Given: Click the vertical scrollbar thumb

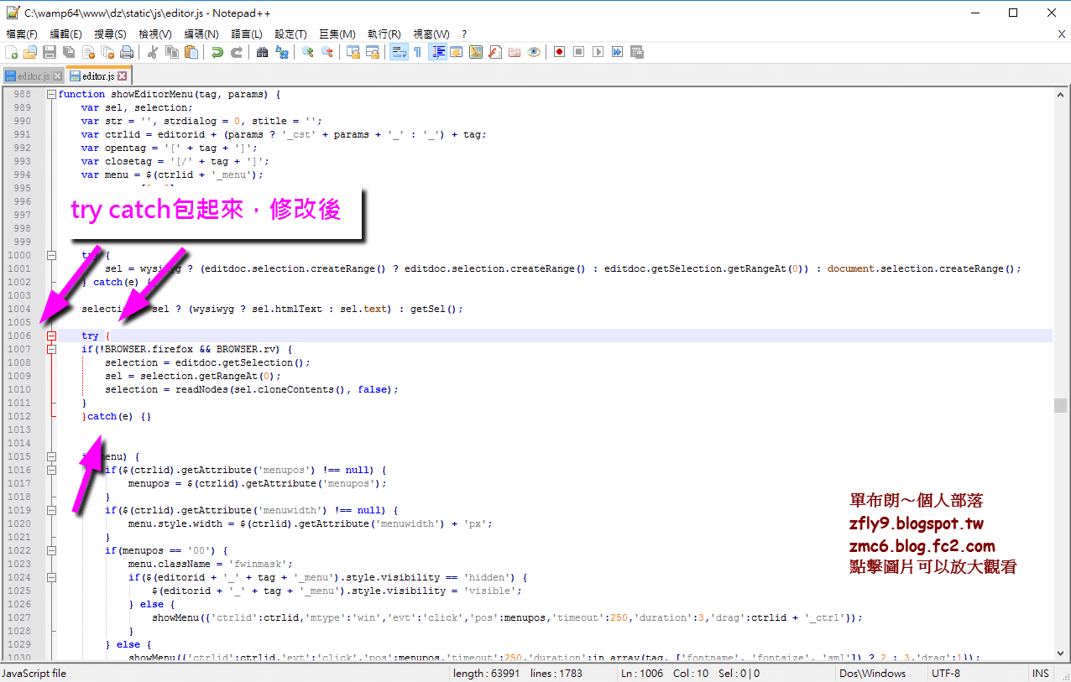Looking at the screenshot, I should pos(1061,406).
